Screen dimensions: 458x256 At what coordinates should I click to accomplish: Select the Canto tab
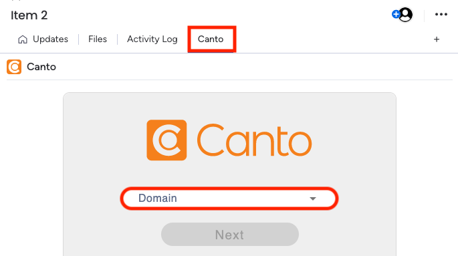click(211, 39)
